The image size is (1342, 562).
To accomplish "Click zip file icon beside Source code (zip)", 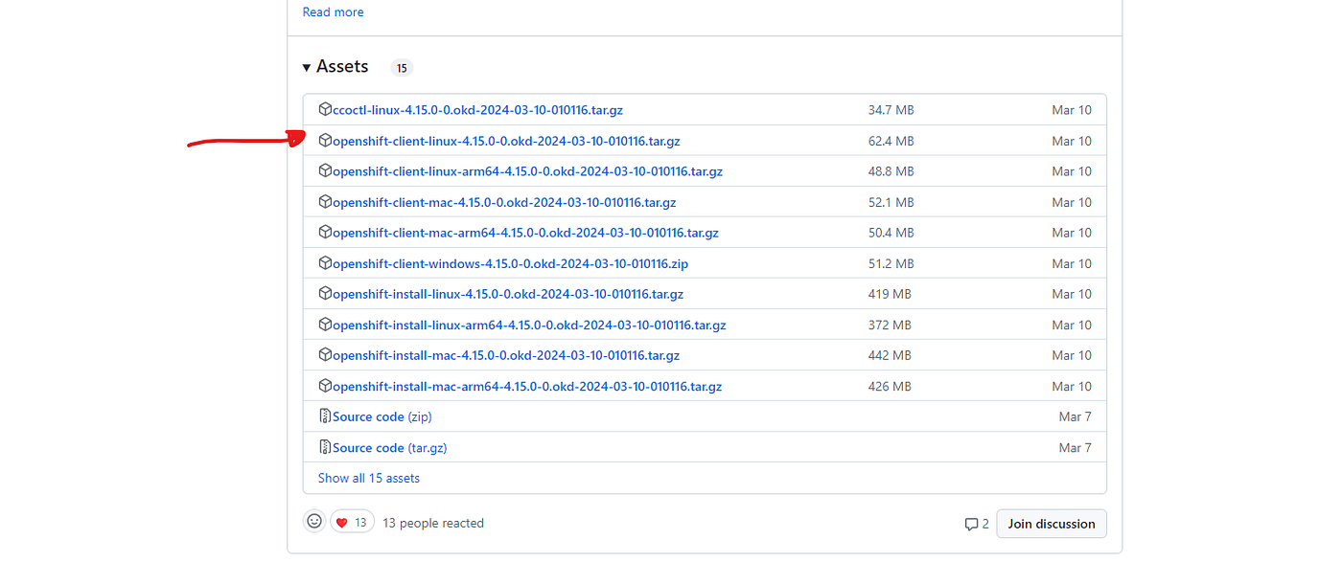I will [325, 416].
